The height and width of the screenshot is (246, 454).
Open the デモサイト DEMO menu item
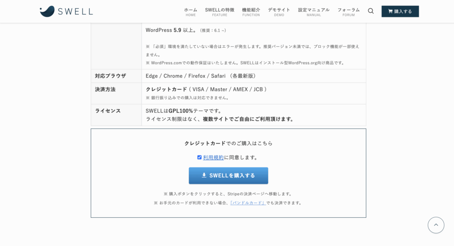279,11
